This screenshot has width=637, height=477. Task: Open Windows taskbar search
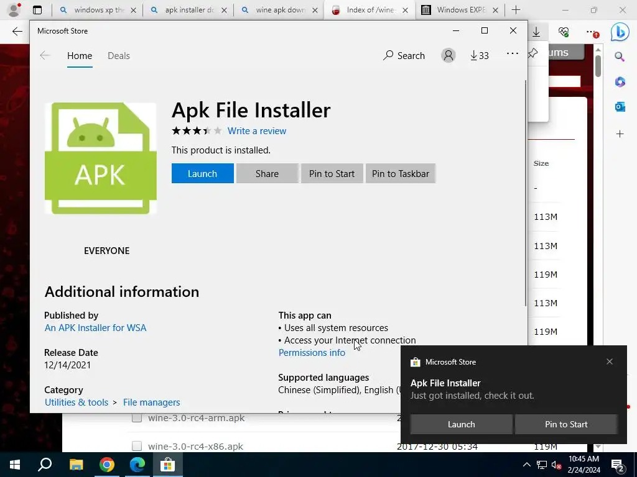click(x=45, y=465)
